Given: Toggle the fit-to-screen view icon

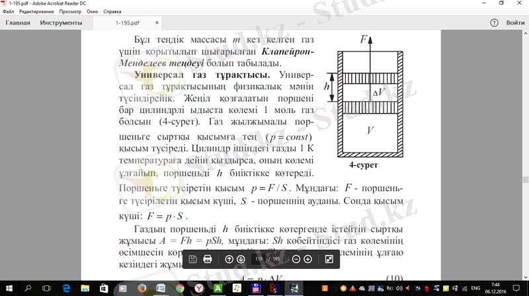Looking at the screenshot, I should click(x=329, y=259).
